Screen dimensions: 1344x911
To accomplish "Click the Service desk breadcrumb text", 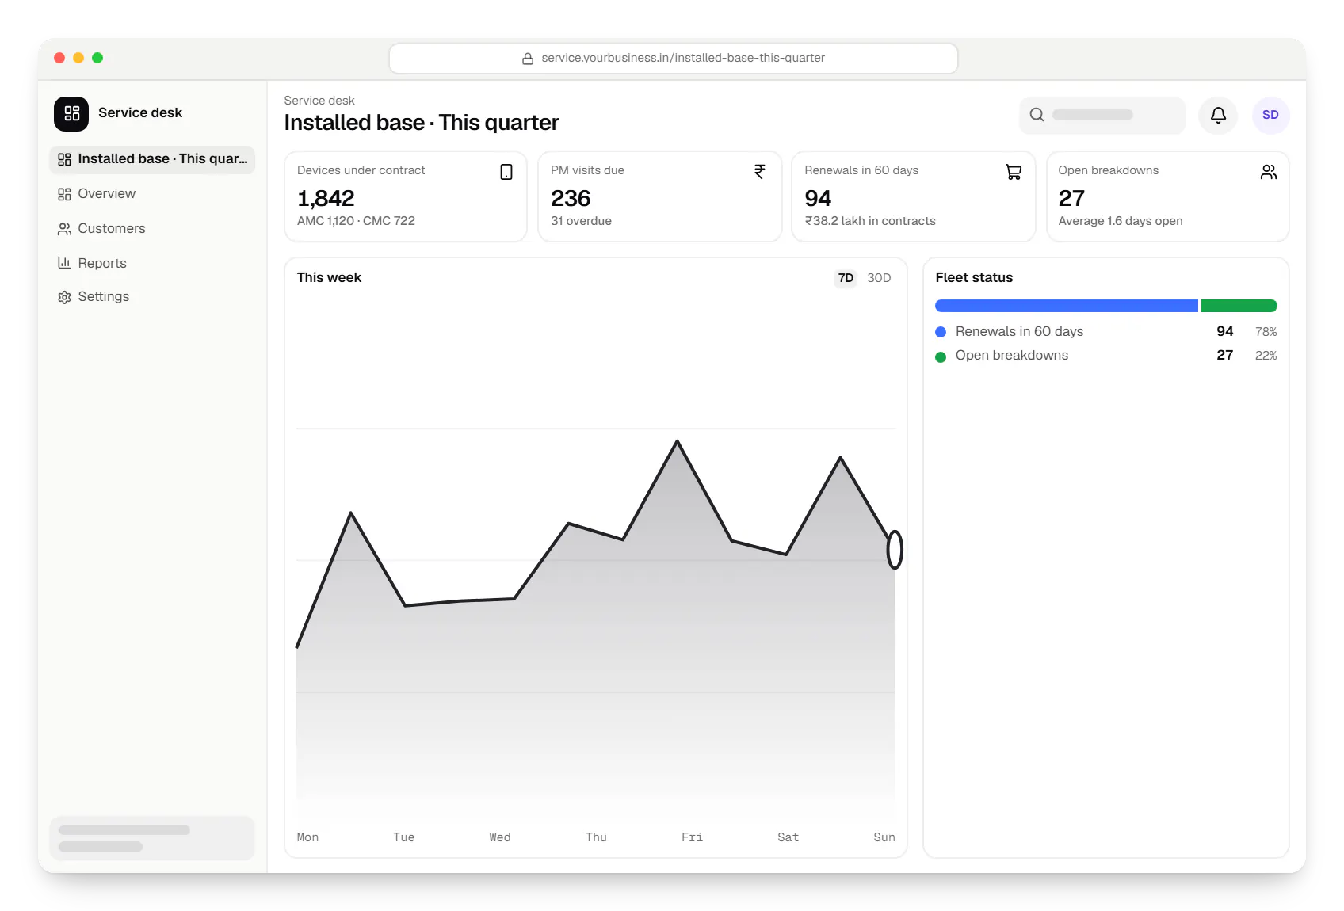I will pyautogui.click(x=319, y=101).
